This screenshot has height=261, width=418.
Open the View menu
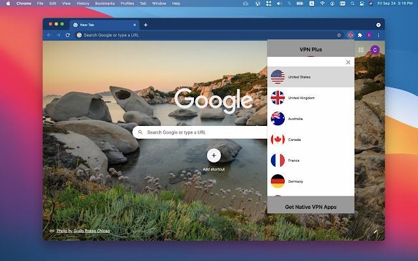pyautogui.click(x=66, y=3)
